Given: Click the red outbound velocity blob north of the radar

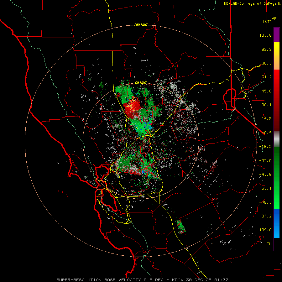Looking at the screenshot, I should click(132, 108).
